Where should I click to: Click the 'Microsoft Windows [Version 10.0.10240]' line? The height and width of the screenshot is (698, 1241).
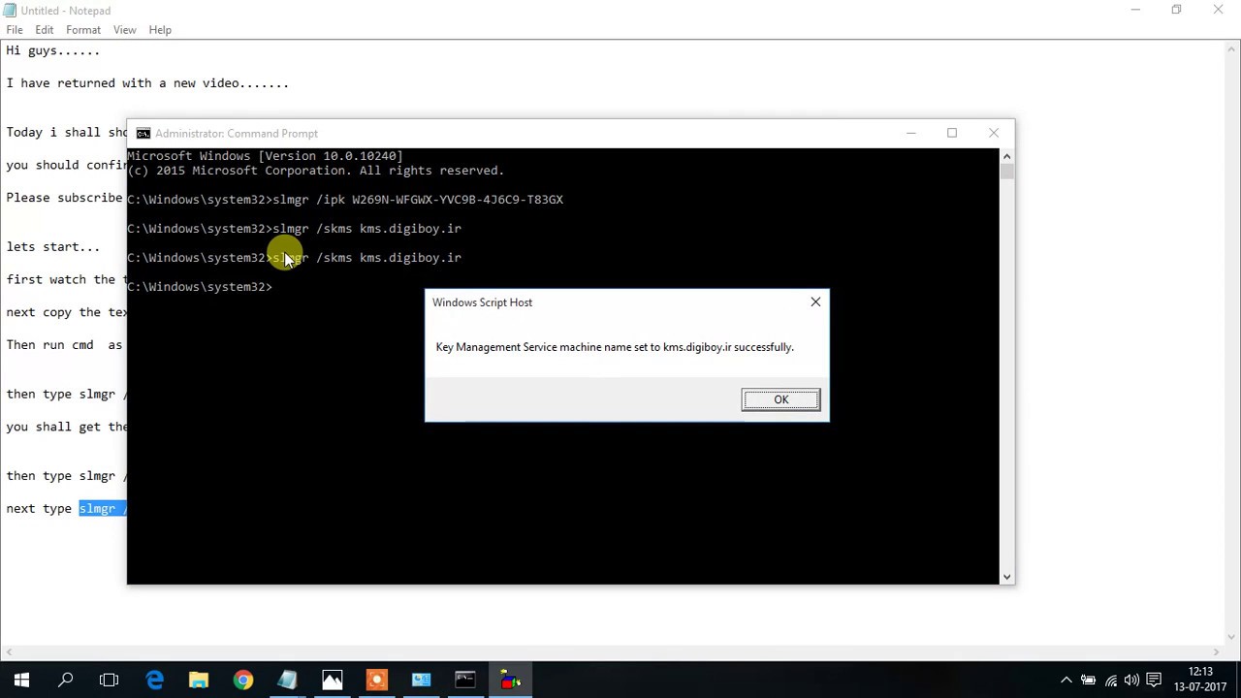265,156
